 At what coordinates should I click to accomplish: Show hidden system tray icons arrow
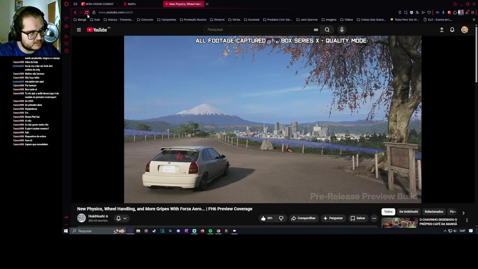(445, 231)
